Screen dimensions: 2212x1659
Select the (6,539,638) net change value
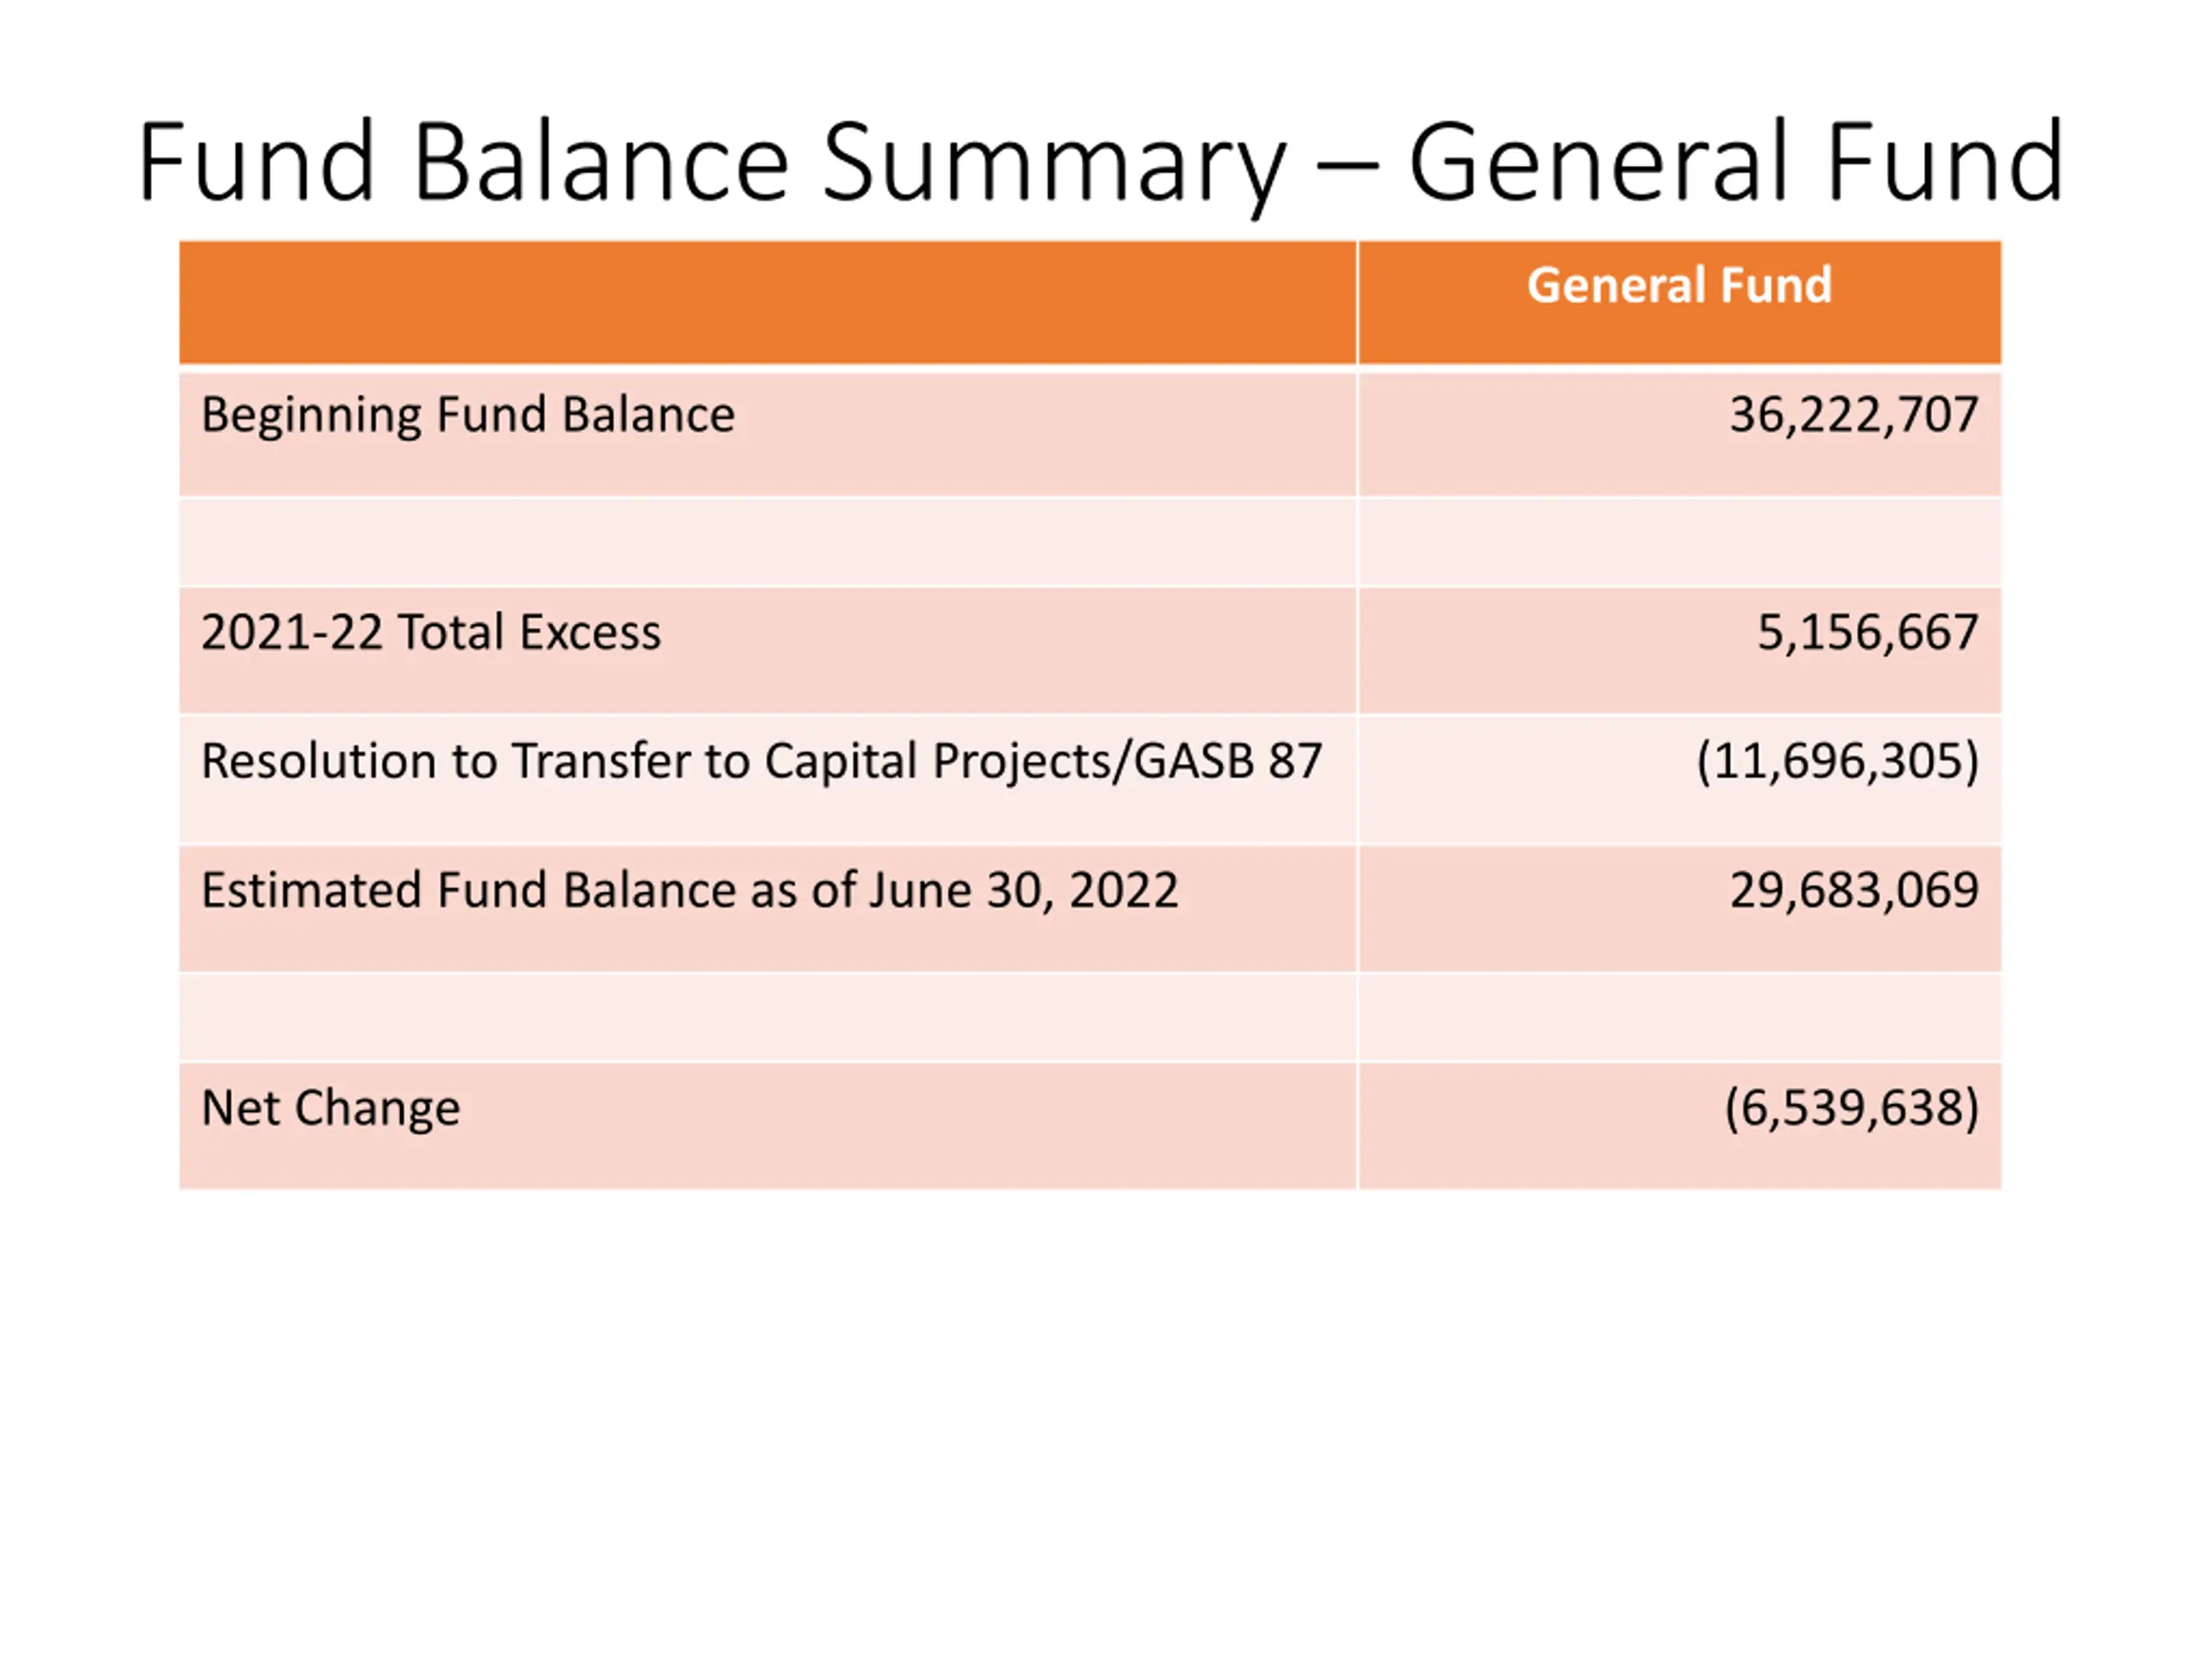click(1851, 1108)
